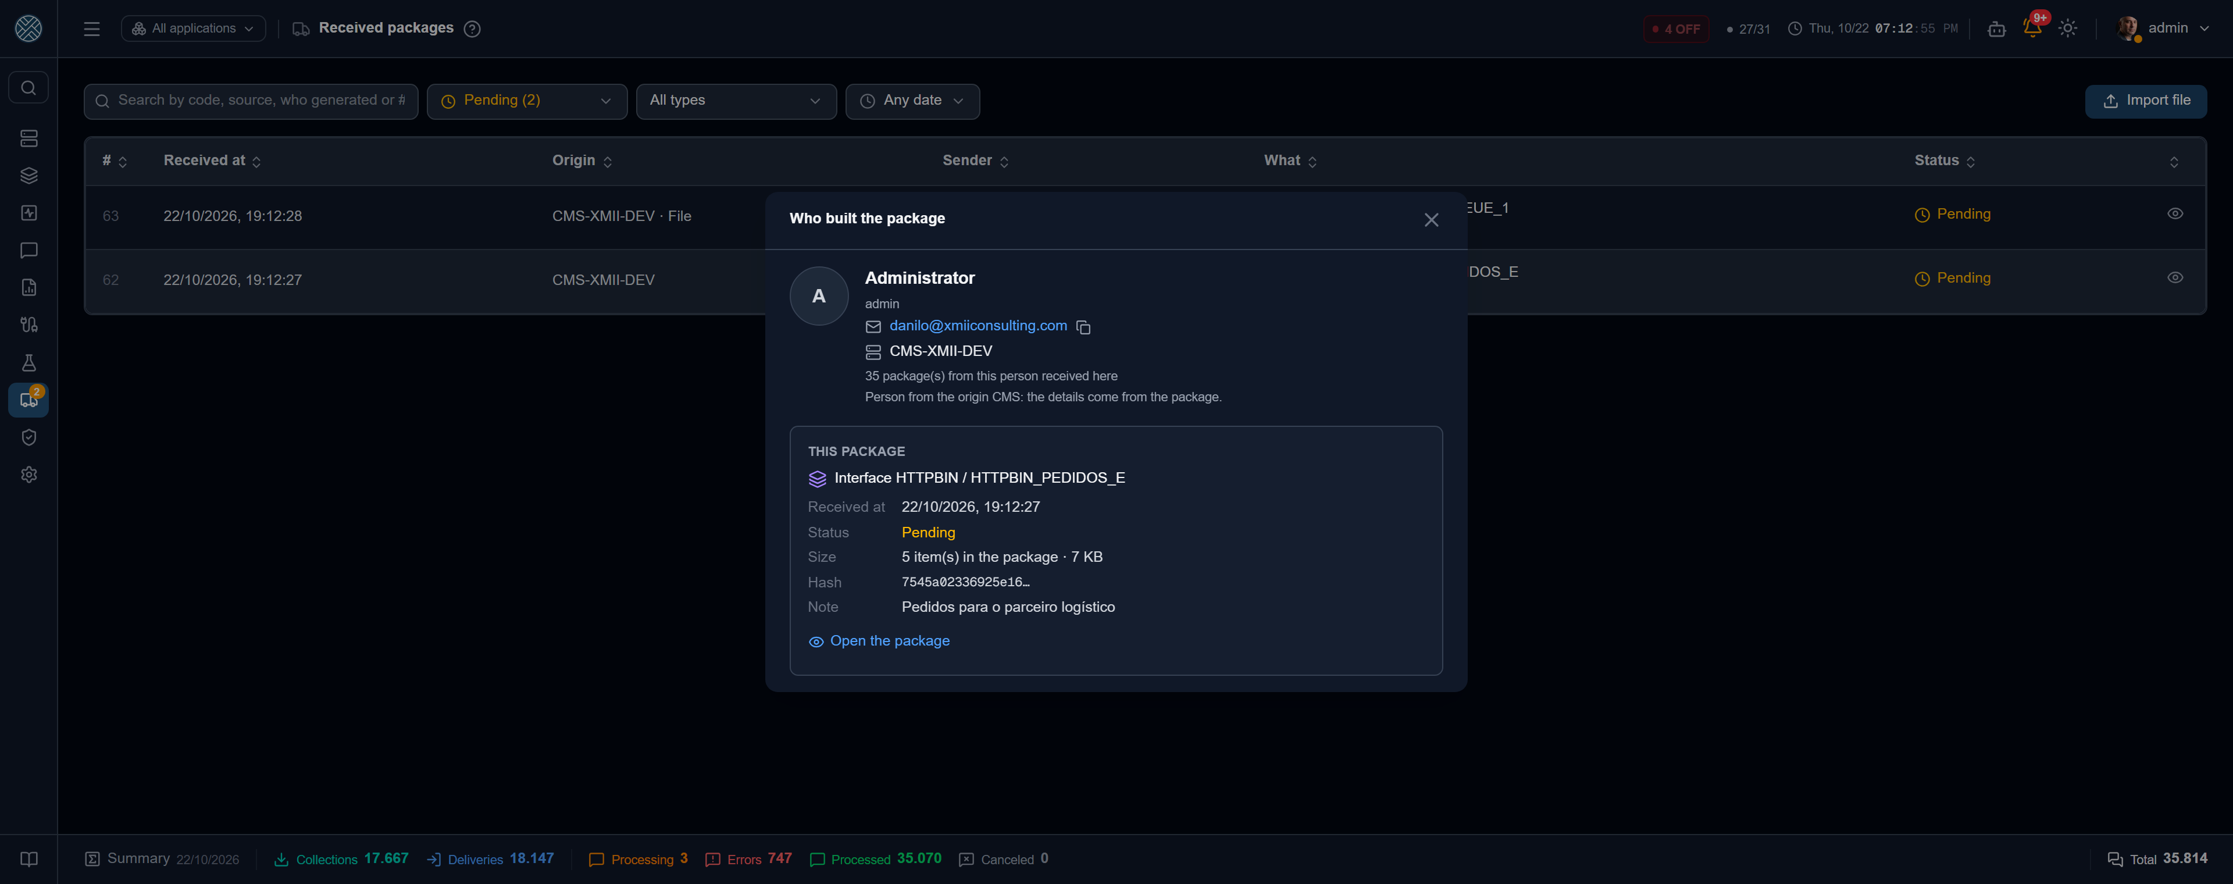The image size is (2233, 884).
Task: Open the sidebar search icon
Action: click(x=28, y=88)
